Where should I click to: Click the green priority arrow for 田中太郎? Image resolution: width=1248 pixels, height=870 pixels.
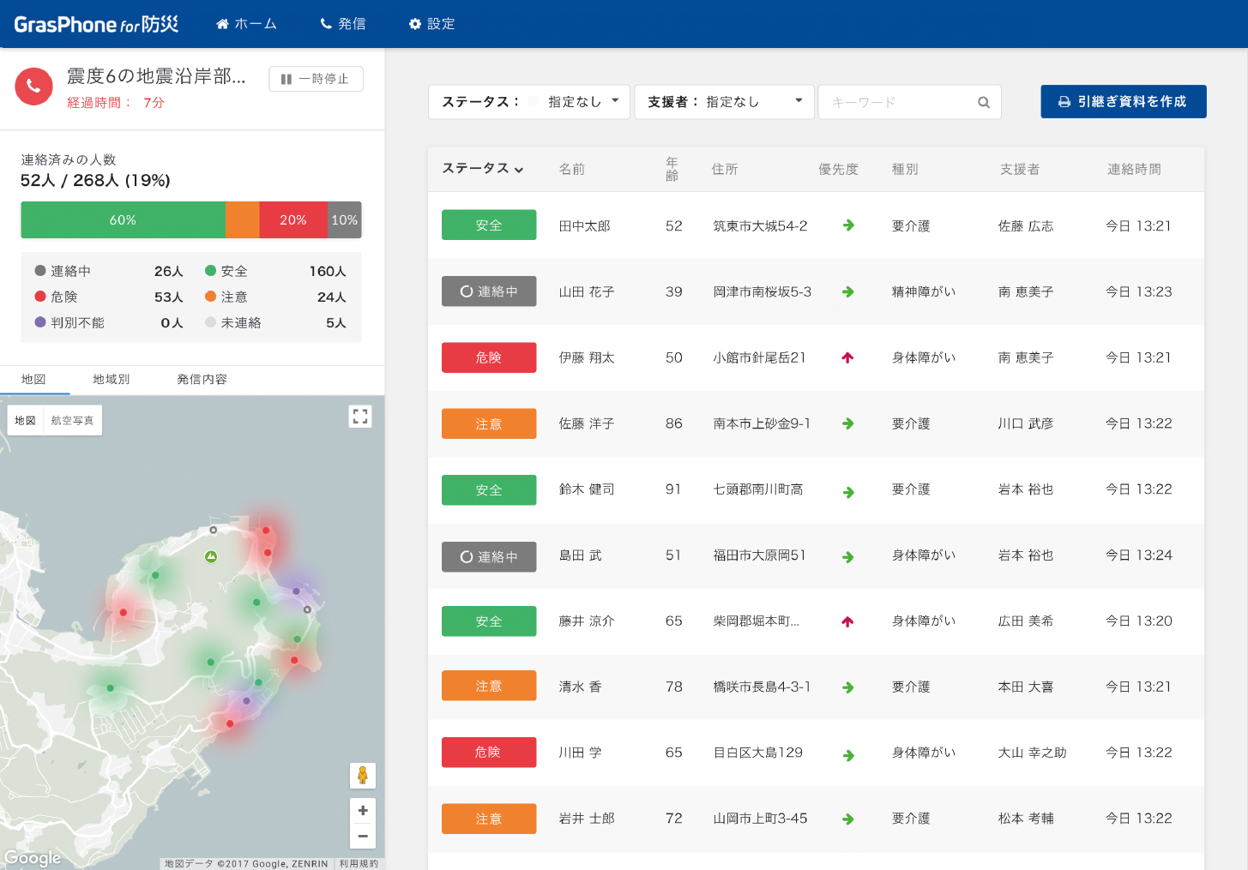click(847, 225)
